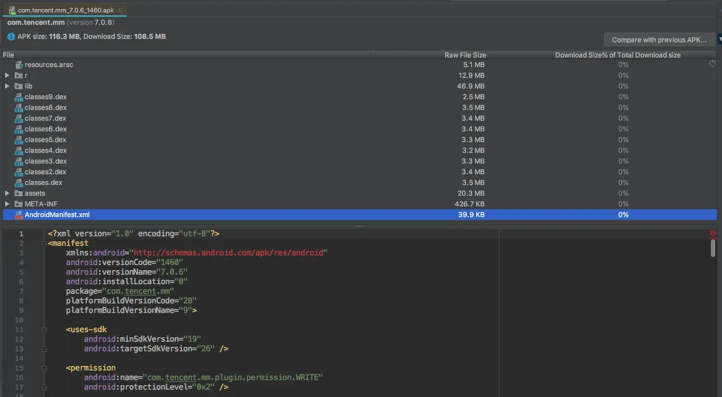This screenshot has height=397, width=722.
Task: Select the classes7.dex entry
Action: tap(46, 118)
